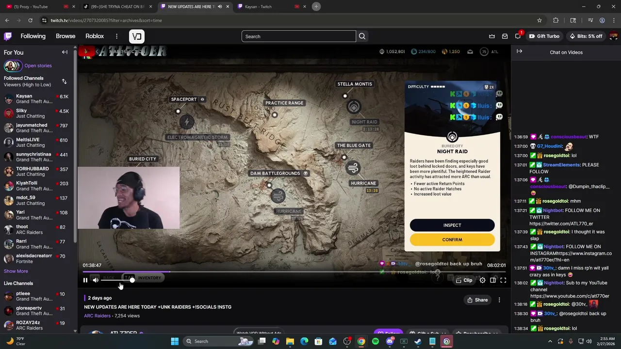This screenshot has width=621, height=349.
Task: Sort followed channels by viewers
Action: click(x=64, y=81)
